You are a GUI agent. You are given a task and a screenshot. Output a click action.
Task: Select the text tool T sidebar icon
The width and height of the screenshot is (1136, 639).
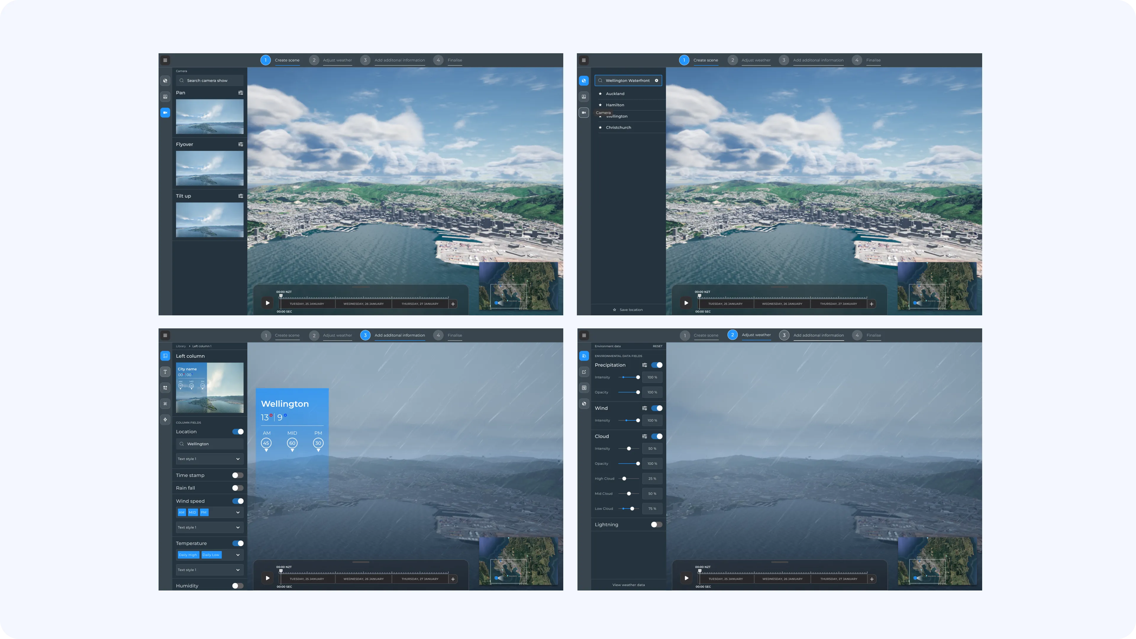coord(165,372)
